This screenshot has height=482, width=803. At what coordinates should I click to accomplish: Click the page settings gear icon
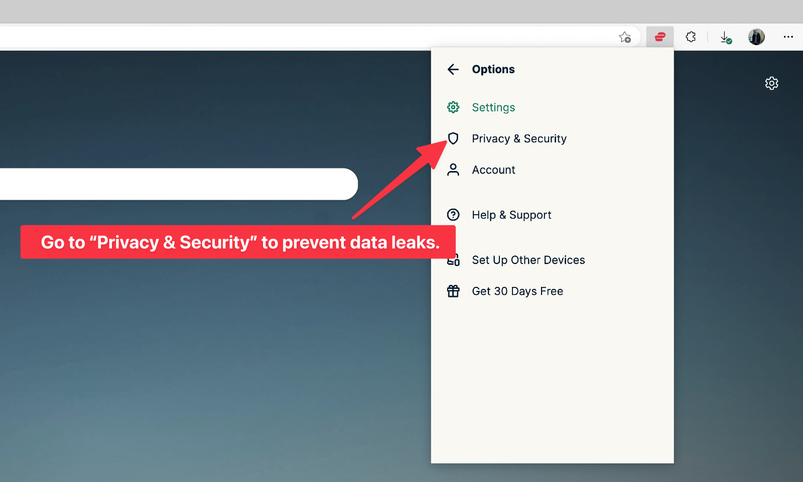point(771,83)
